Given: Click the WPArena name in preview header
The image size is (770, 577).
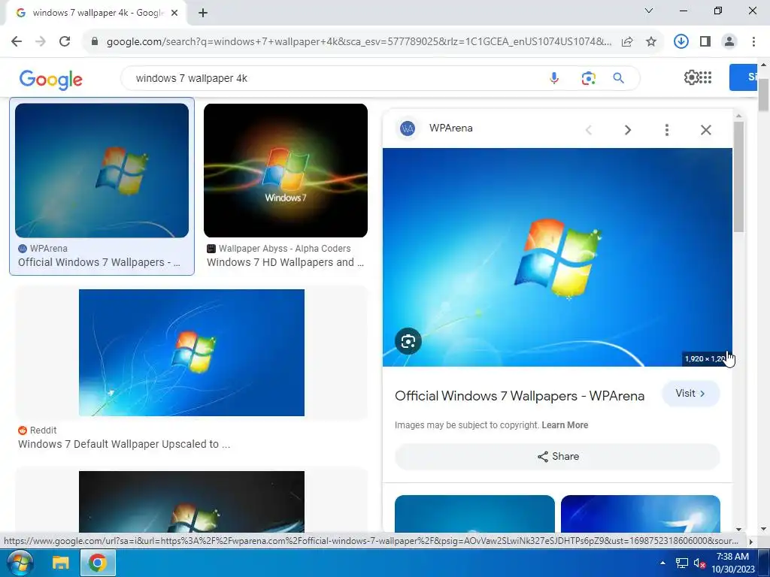Looking at the screenshot, I should [x=451, y=128].
